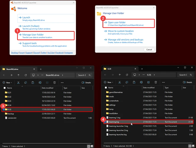Image resolution: width=196 pixels, height=148 pixels.
Task: Uncheck the beamng.log file checkbox
Action: [x=105, y=122]
